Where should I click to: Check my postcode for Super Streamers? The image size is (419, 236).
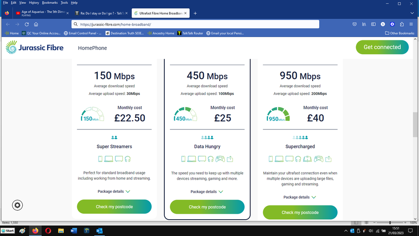[114, 207]
